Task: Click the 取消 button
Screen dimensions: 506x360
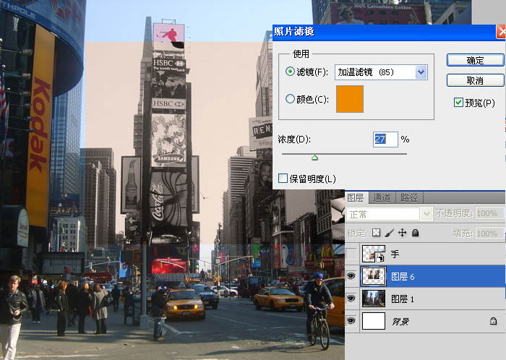Action: pyautogui.click(x=475, y=80)
